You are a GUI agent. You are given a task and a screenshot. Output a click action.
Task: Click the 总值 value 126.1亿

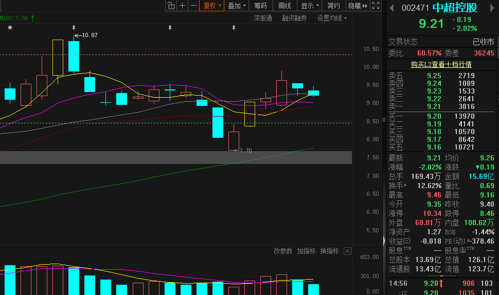pyautogui.click(x=481, y=260)
